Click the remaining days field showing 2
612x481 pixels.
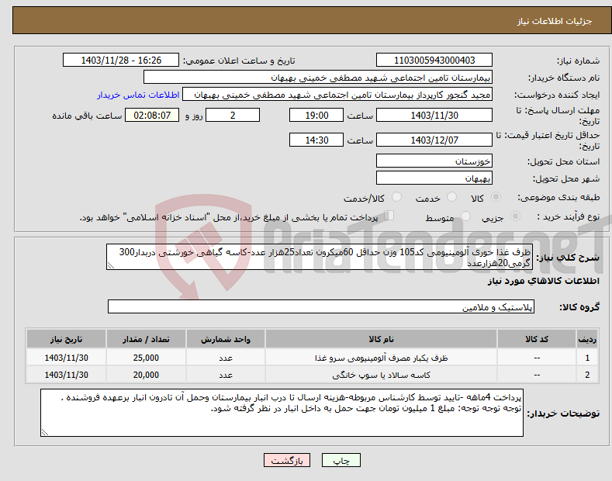coord(233,115)
